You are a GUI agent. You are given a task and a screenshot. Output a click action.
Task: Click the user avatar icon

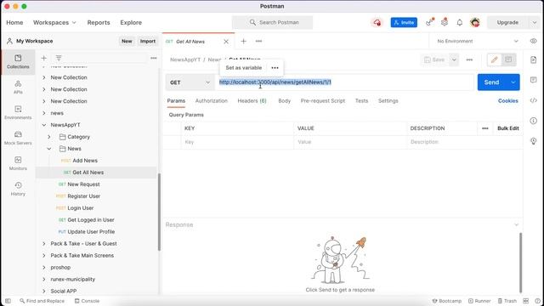(475, 23)
